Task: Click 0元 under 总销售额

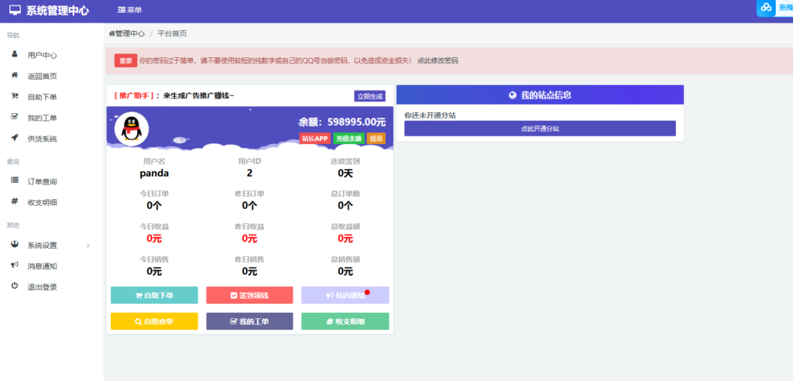Action: pos(345,271)
